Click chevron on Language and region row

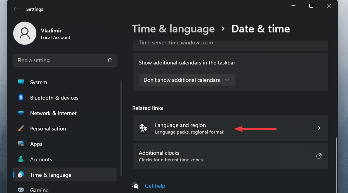[x=319, y=128]
